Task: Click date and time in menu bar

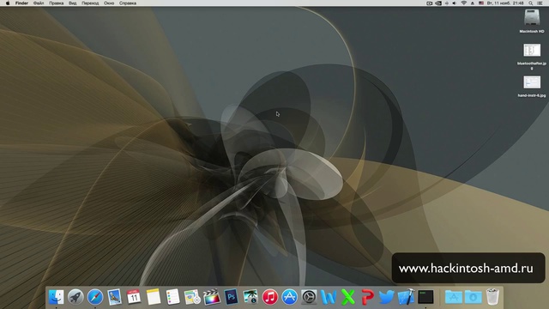Action: 505,3
